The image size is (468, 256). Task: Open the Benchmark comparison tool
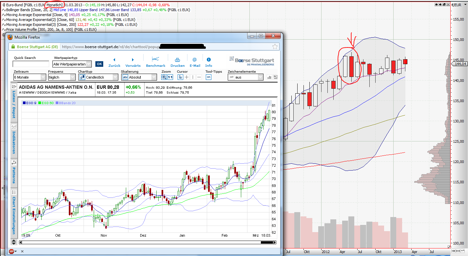(156, 62)
